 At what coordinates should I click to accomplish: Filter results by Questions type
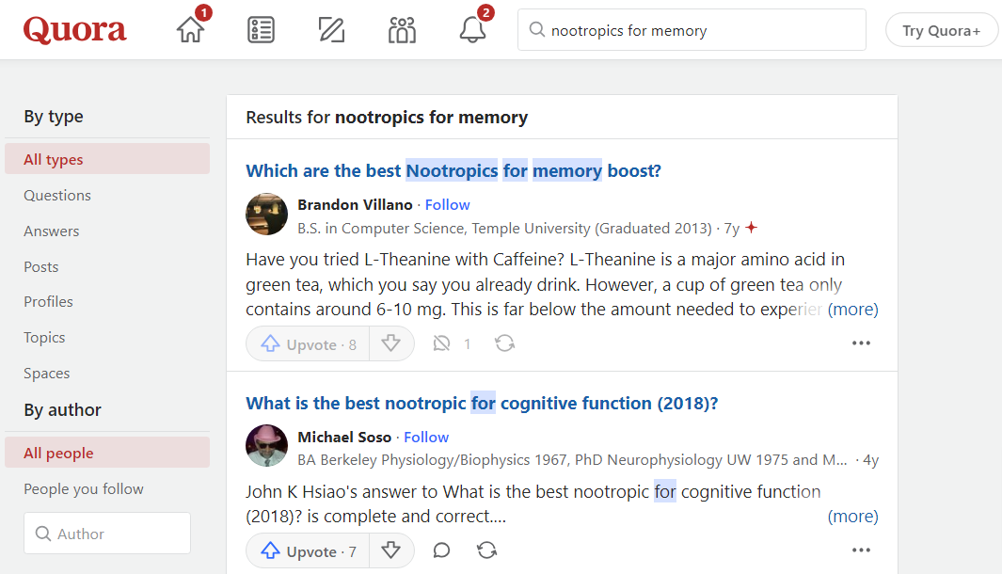click(57, 196)
